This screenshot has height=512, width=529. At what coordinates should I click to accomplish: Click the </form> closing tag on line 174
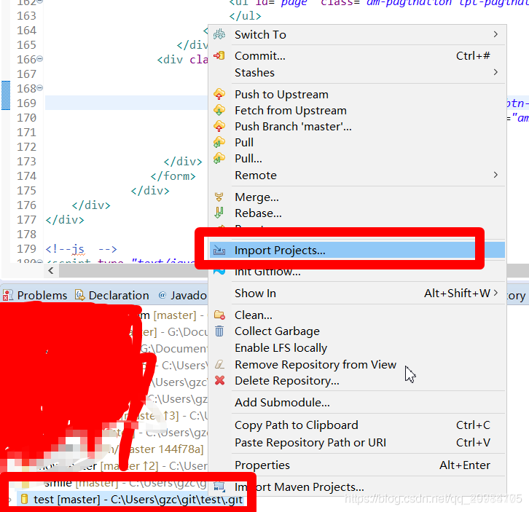coord(173,176)
